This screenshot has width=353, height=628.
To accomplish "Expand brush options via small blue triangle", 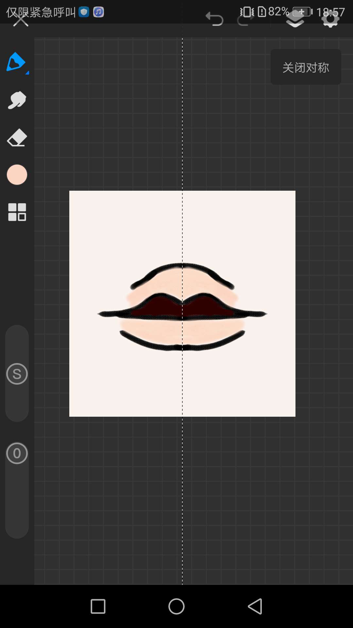I will [x=27, y=73].
